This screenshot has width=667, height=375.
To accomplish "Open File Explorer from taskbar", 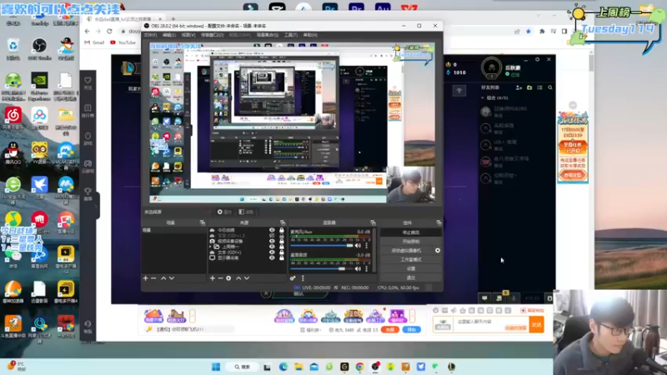I will [298, 367].
